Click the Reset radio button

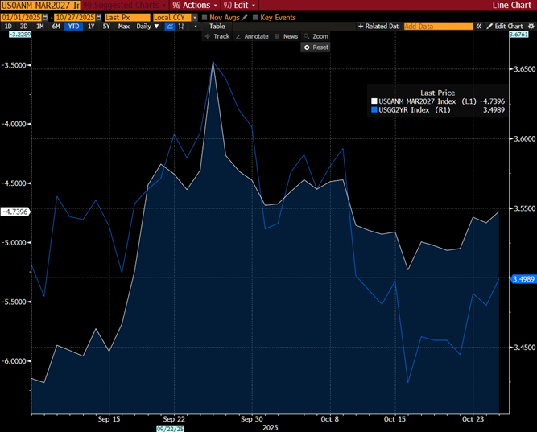point(307,47)
